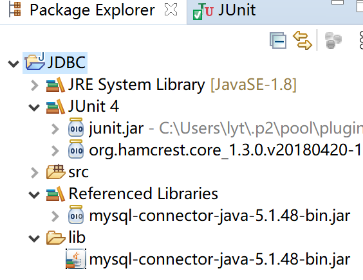Click the src package folder icon
The width and height of the screenshot is (363, 280).
pyautogui.click(x=55, y=171)
